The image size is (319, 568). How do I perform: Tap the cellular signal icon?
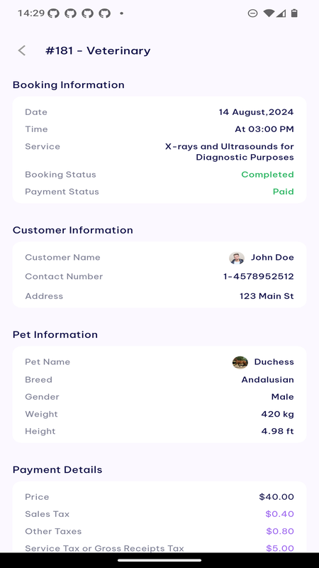pos(281,13)
